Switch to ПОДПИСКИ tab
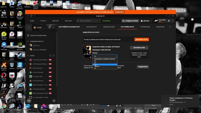This screenshot has width=201, height=113. coord(160,27)
